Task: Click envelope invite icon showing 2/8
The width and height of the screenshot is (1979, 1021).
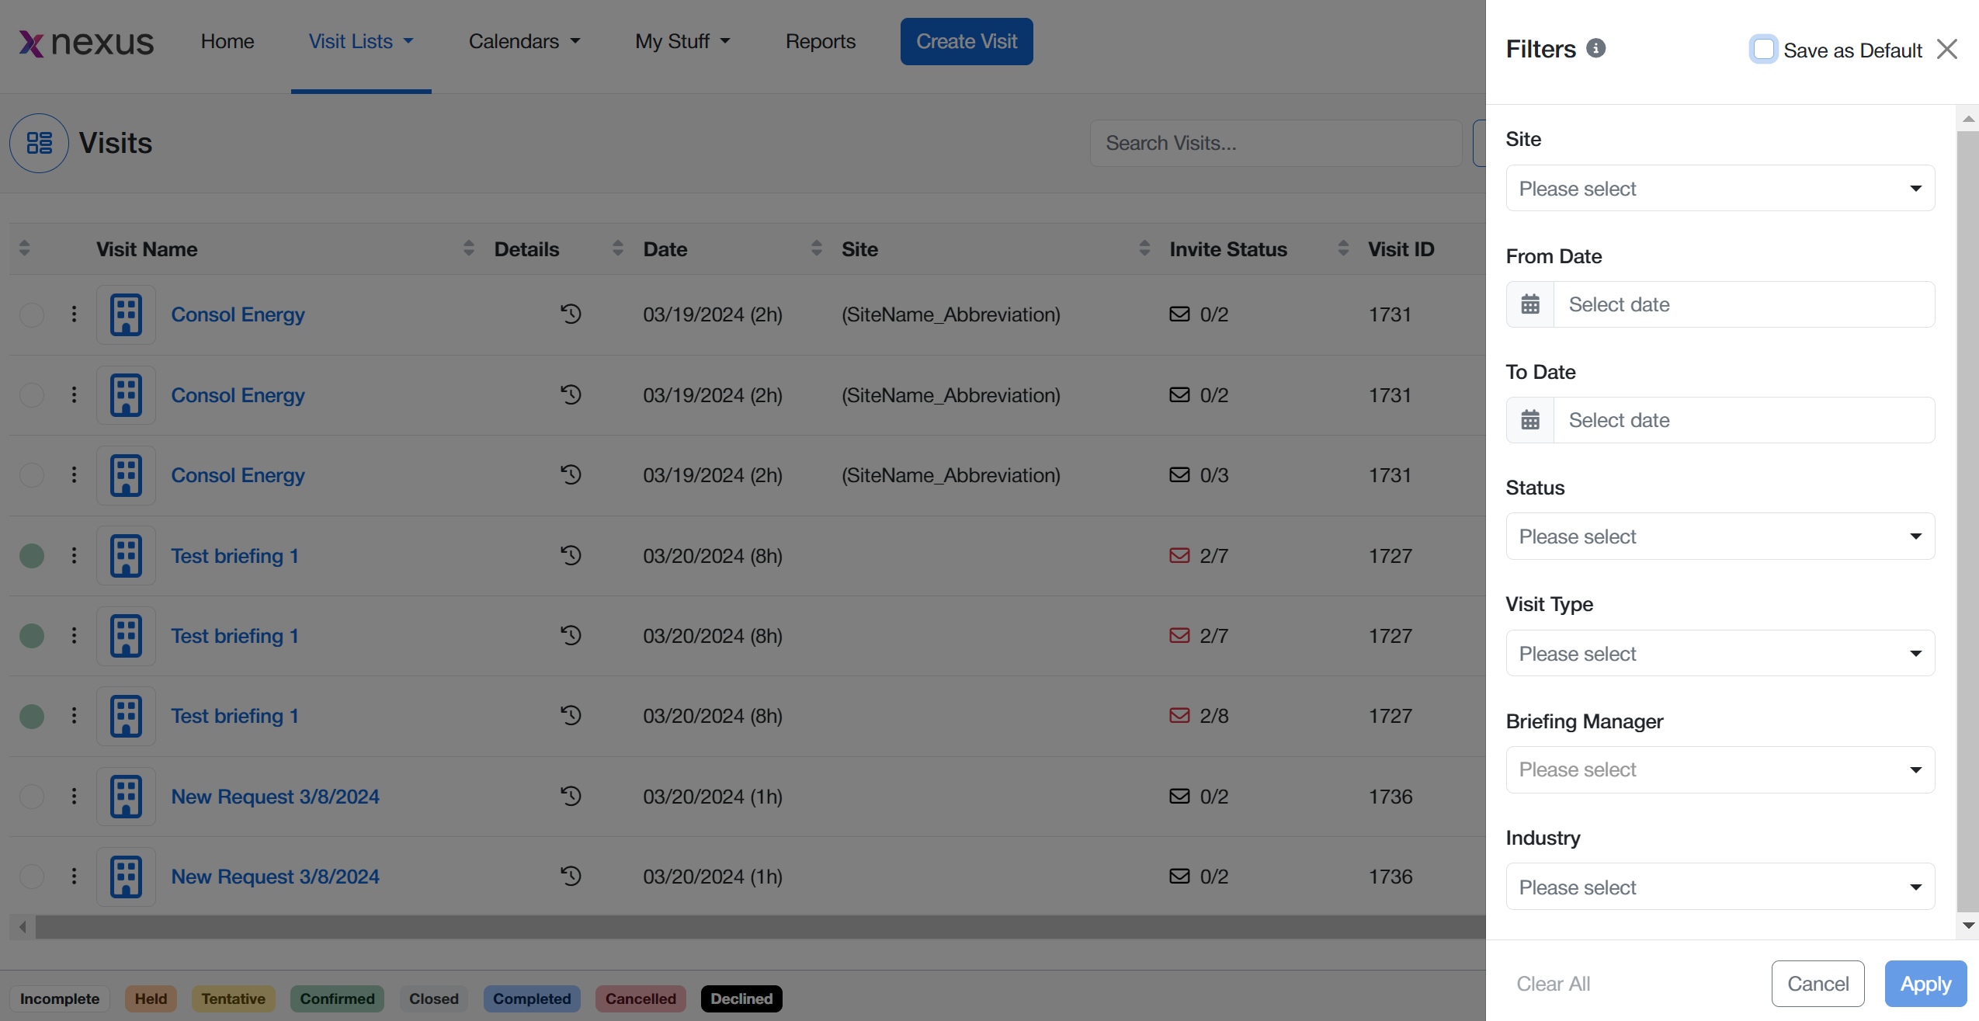Action: (x=1179, y=715)
